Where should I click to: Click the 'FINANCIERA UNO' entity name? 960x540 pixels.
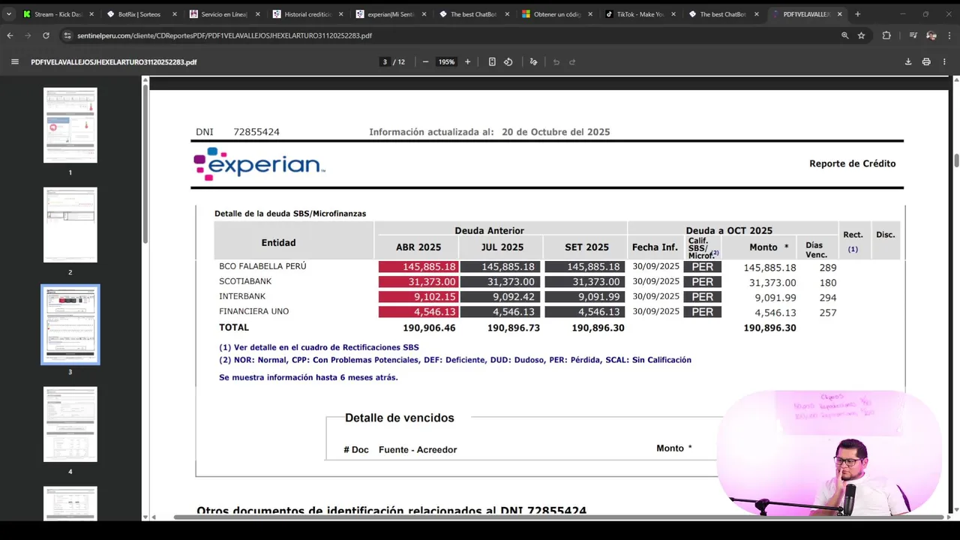coord(253,311)
